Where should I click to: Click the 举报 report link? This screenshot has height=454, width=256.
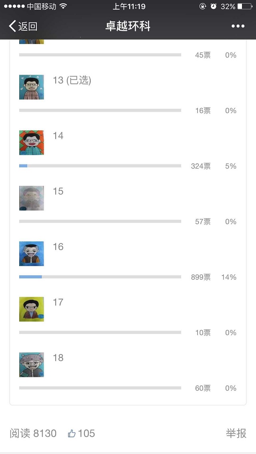[x=236, y=433]
